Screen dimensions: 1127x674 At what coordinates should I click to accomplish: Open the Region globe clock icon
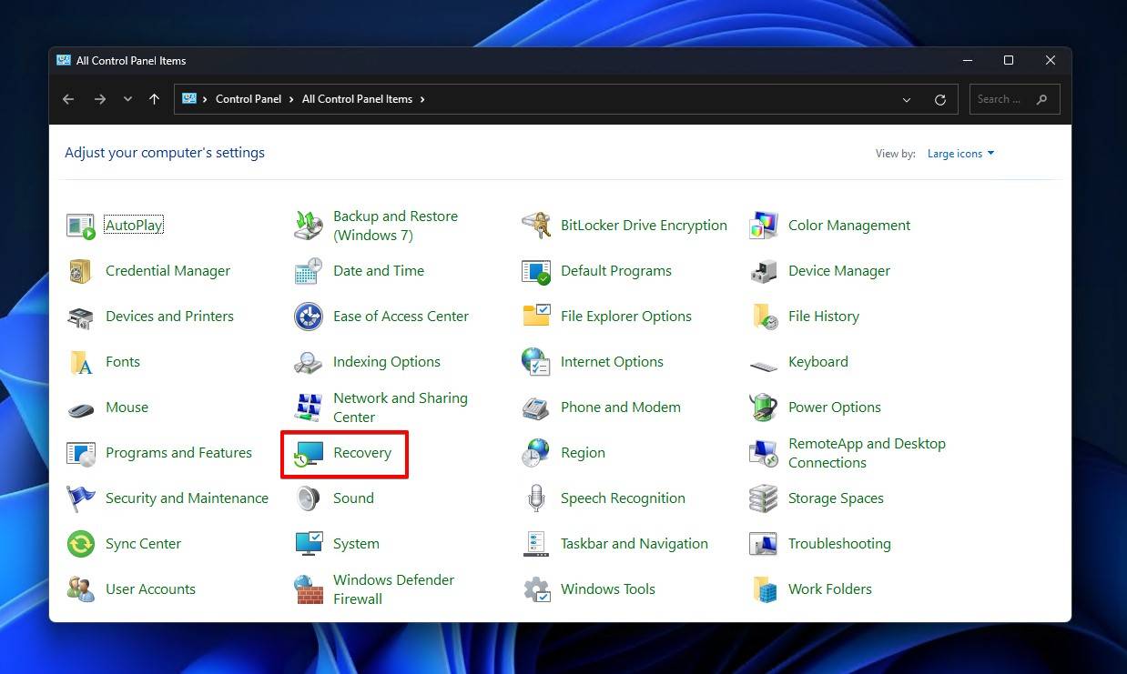click(x=536, y=453)
